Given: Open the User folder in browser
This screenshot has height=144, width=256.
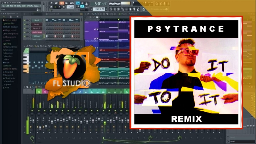Looking at the screenshot, I should click(6, 88).
